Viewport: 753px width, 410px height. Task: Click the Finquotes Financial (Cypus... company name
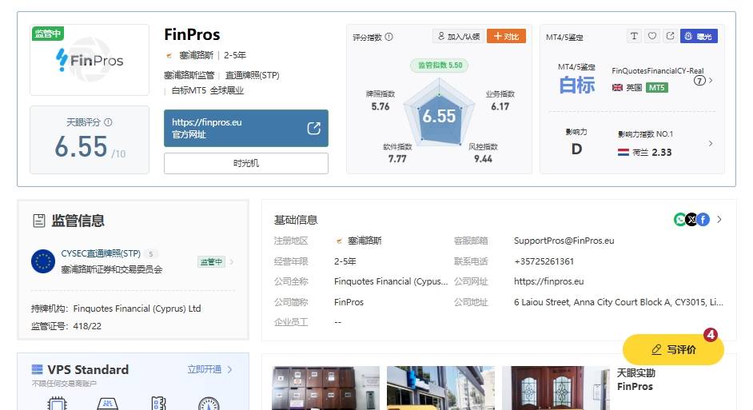coord(391,281)
